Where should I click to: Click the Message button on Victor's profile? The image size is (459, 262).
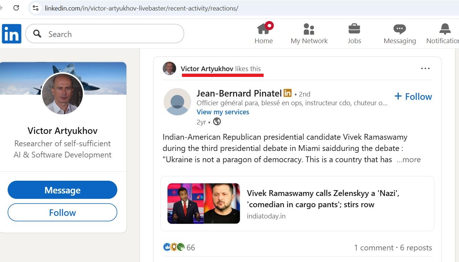click(x=62, y=190)
